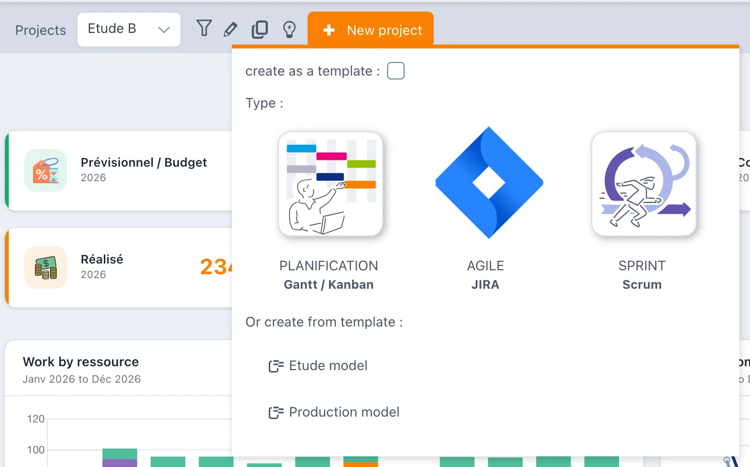Select the AGILE label
This screenshot has width=750, height=467.
click(485, 266)
